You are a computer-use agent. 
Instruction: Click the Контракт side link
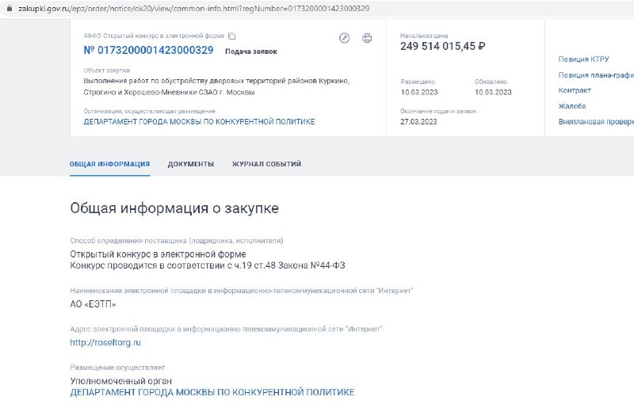tap(575, 90)
